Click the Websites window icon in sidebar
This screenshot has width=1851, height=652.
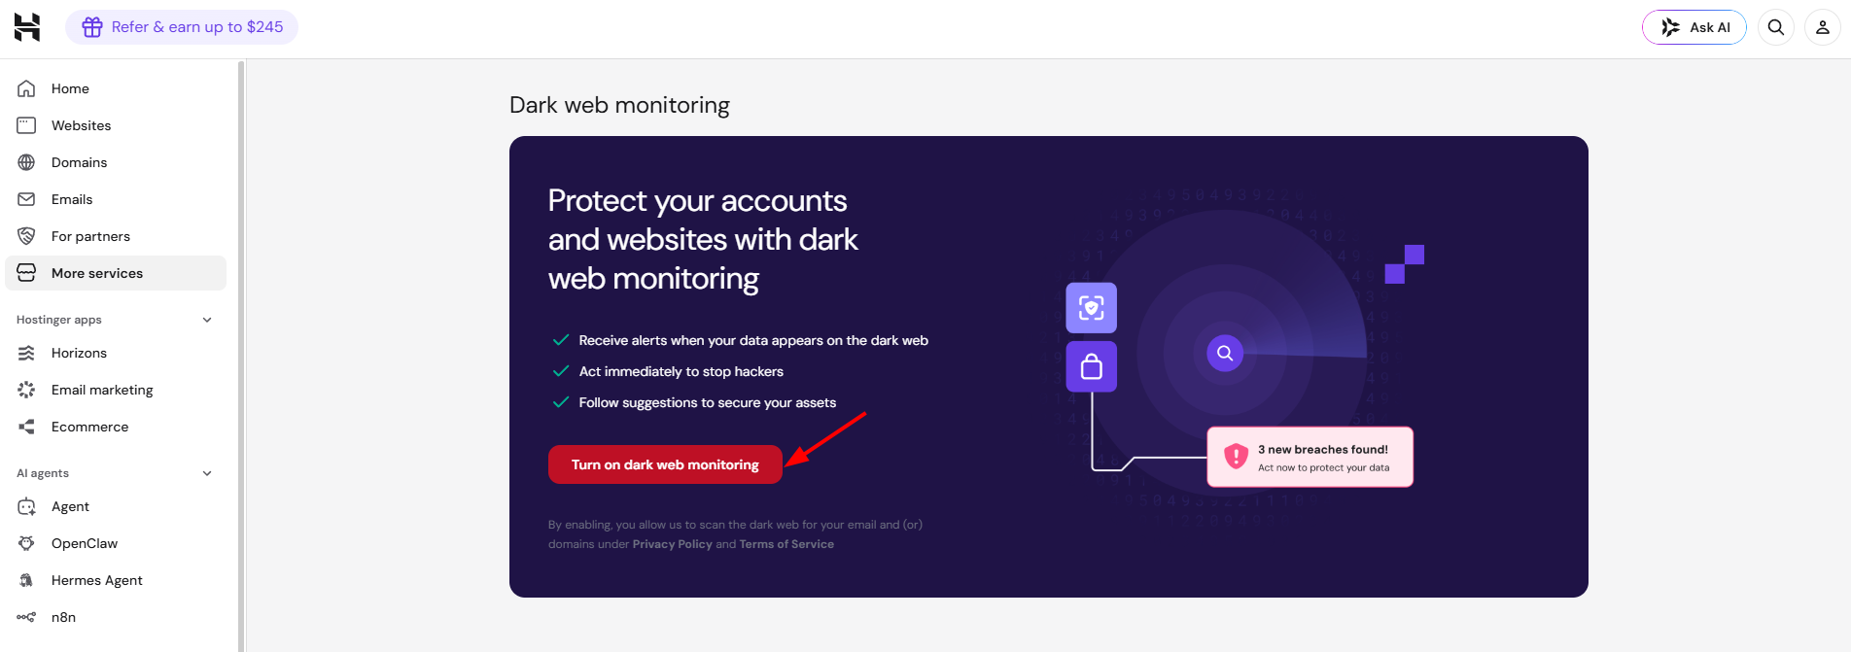26,125
